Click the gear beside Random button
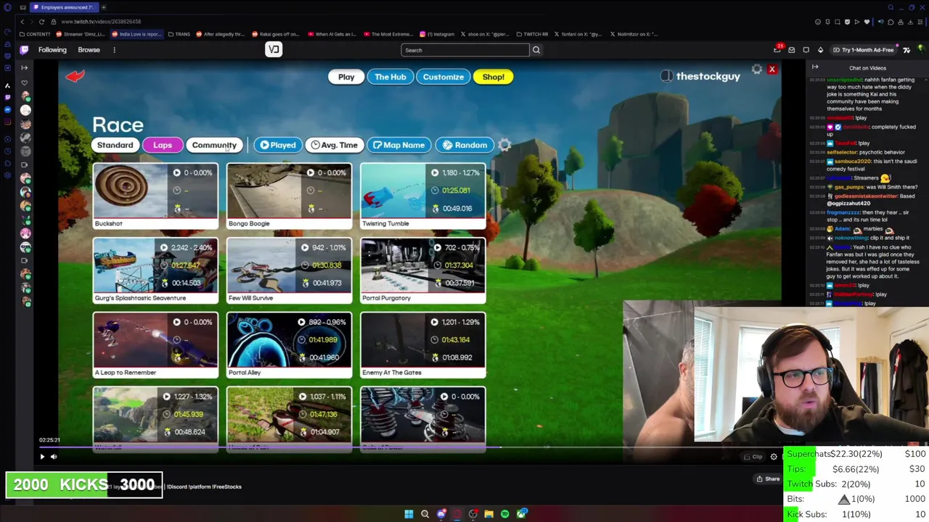929x522 pixels. [x=505, y=145]
